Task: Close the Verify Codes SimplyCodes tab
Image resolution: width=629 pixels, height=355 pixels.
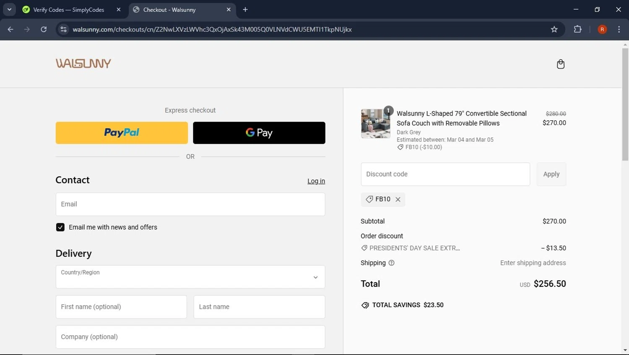Action: pos(119,10)
